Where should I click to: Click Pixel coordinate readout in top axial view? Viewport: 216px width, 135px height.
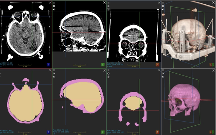click(x=6, y=63)
